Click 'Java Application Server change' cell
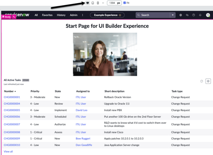Screen dimensions: 213x155 tap(122, 145)
